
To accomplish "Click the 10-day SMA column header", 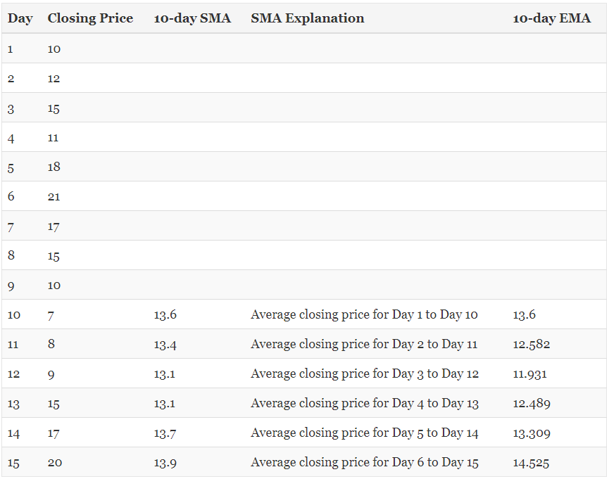I will click(192, 18).
